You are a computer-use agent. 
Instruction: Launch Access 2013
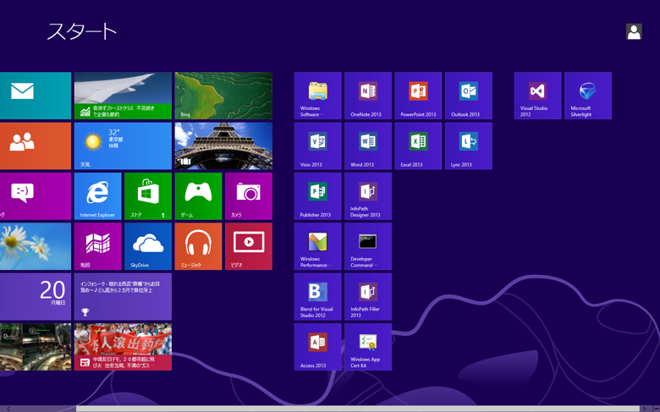tap(318, 347)
